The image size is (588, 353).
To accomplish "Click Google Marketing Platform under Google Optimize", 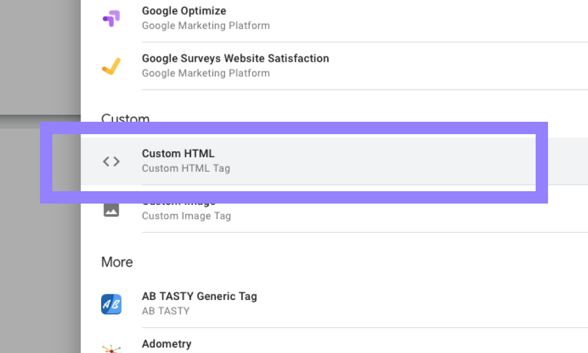I will pyautogui.click(x=206, y=26).
